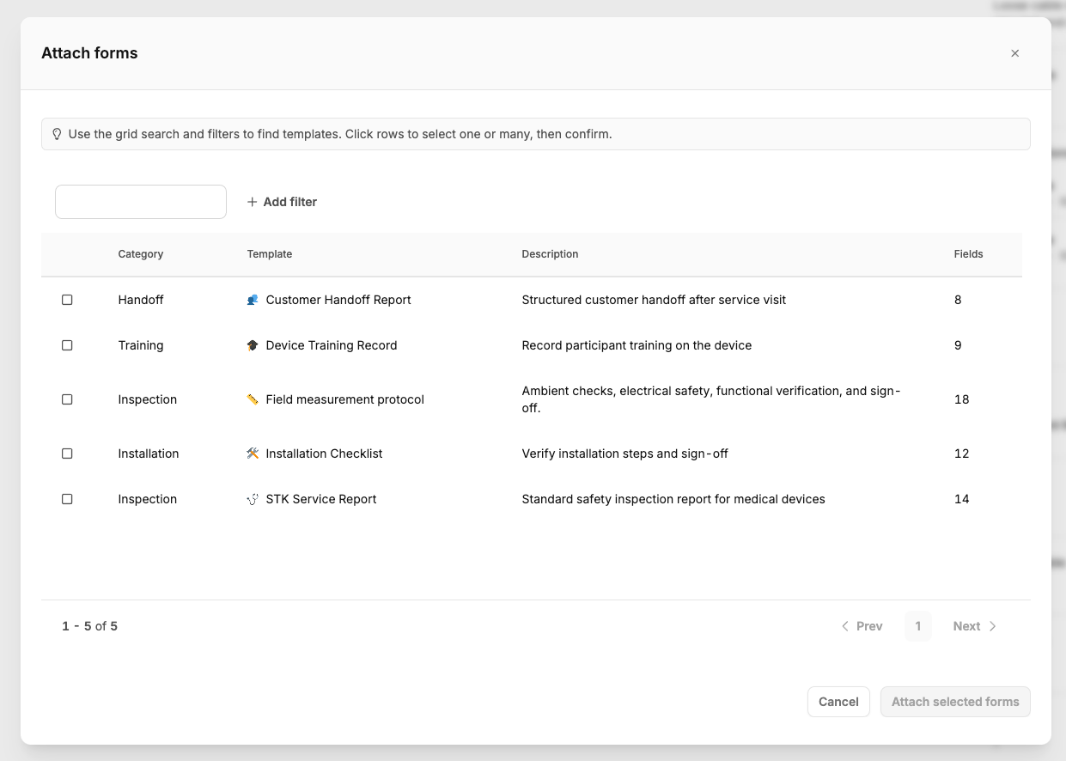Click the lightbulb hint icon
Viewport: 1066px width, 761px height.
(58, 134)
